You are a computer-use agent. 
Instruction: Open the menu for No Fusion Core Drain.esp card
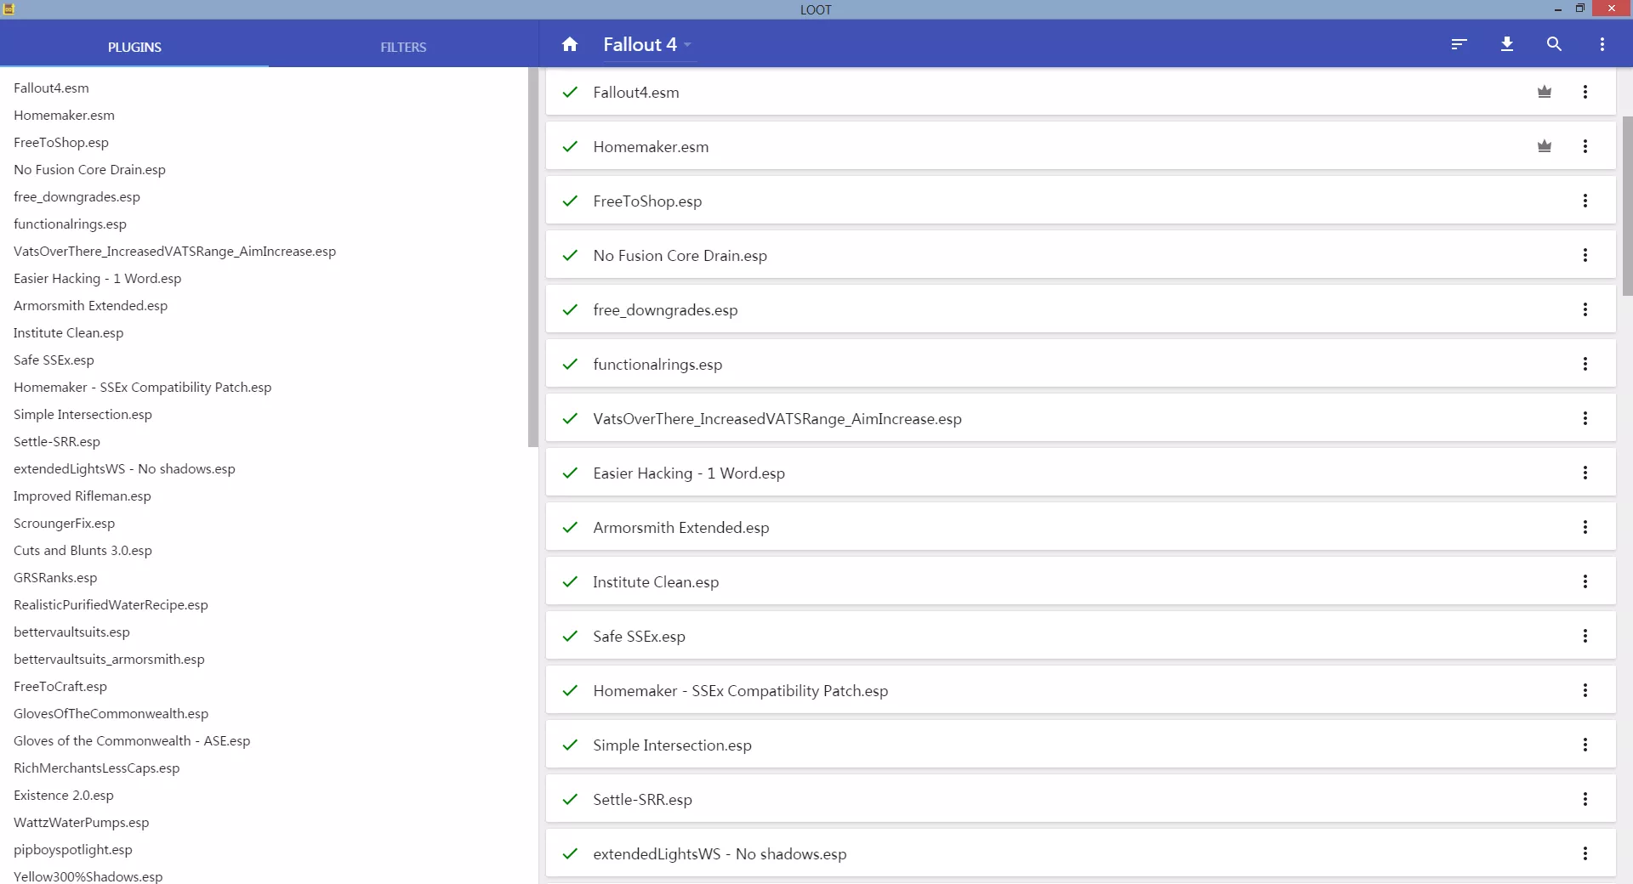[1585, 255]
